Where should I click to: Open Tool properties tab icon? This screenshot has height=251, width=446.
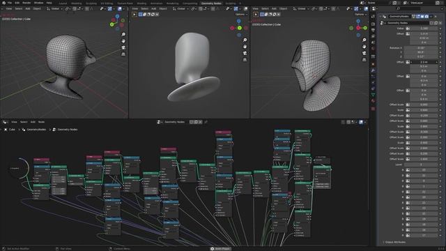[x=374, y=17]
